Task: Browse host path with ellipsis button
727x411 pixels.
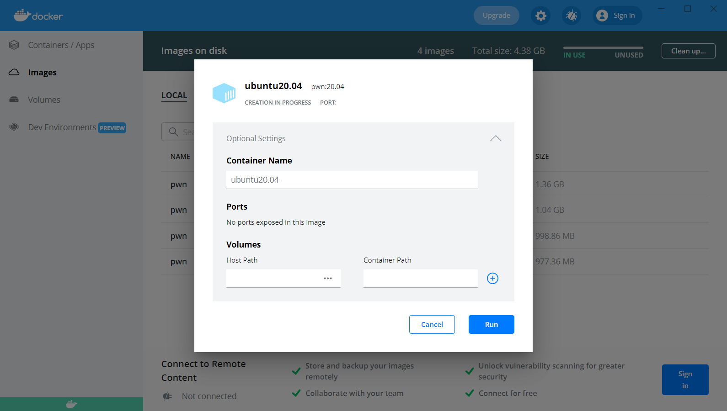Action: [x=328, y=278]
